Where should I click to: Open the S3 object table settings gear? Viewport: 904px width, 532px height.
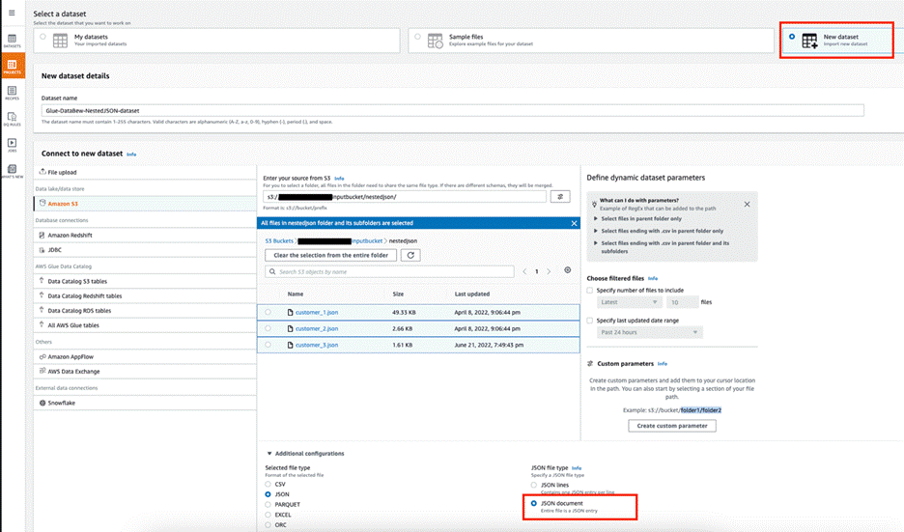tap(567, 271)
